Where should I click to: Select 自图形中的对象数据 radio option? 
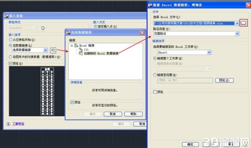[11, 57]
